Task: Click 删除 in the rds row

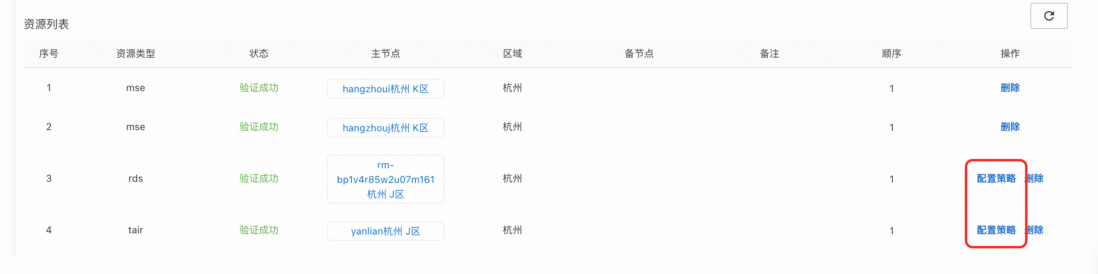Action: click(x=1034, y=178)
